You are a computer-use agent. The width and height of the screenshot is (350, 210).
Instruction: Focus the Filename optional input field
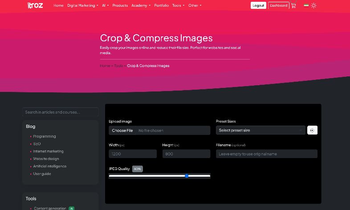267,154
